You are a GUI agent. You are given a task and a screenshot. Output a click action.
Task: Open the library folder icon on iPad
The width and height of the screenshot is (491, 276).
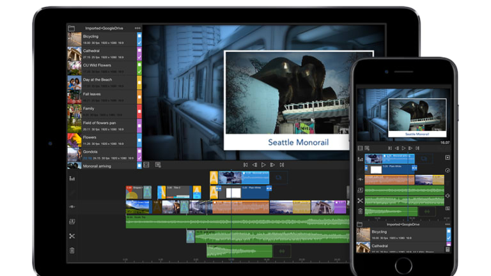point(72,28)
